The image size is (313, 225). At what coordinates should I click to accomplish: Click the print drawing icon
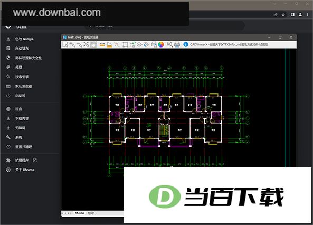[x=177, y=44]
